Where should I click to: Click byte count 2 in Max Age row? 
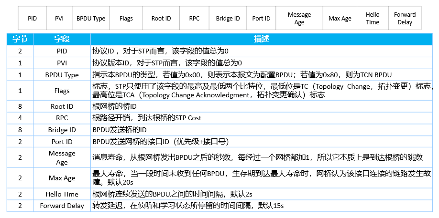20,178
